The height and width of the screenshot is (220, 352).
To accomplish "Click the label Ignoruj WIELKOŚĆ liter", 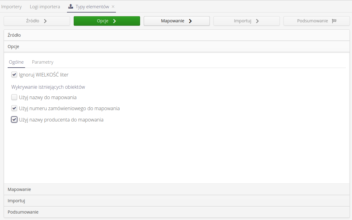I will click(x=44, y=75).
